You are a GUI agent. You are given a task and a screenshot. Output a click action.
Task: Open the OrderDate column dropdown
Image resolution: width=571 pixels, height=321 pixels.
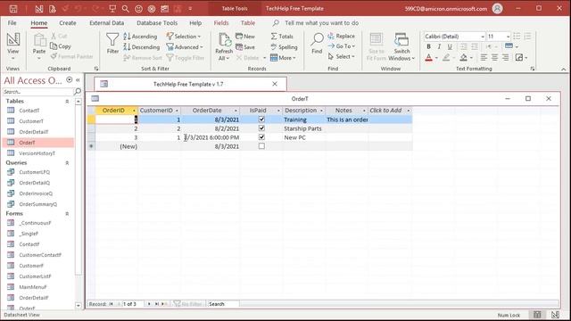tap(236, 111)
